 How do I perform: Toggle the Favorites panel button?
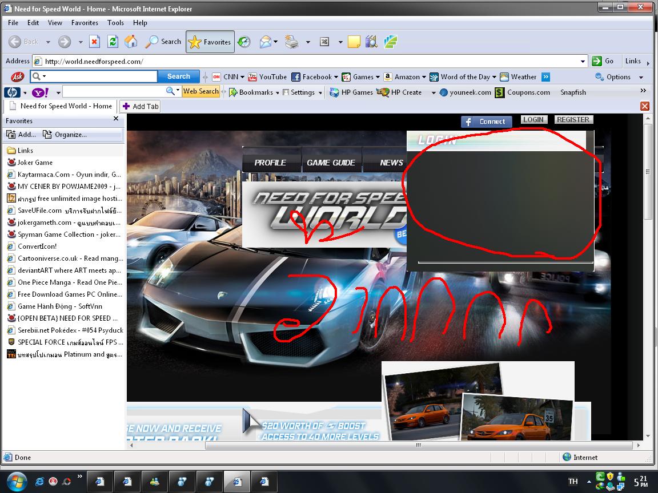(210, 42)
